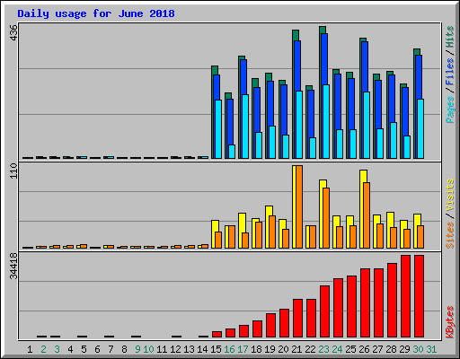Click day 17 on the x-axis

tap(243, 349)
